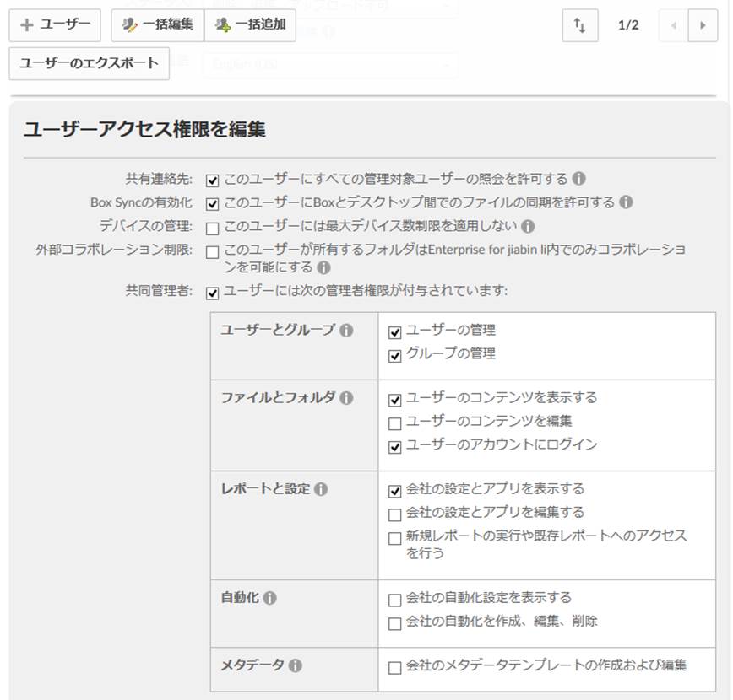Open 一括編集 bulk edit
This screenshot has height=700, width=733.
click(158, 24)
